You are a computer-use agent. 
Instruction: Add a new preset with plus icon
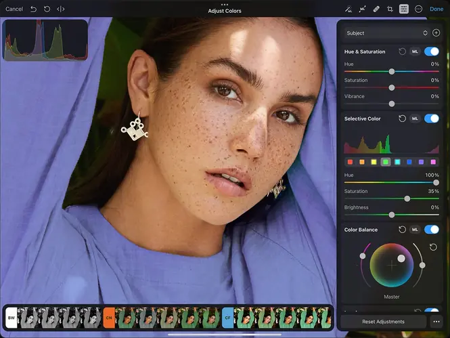click(436, 33)
